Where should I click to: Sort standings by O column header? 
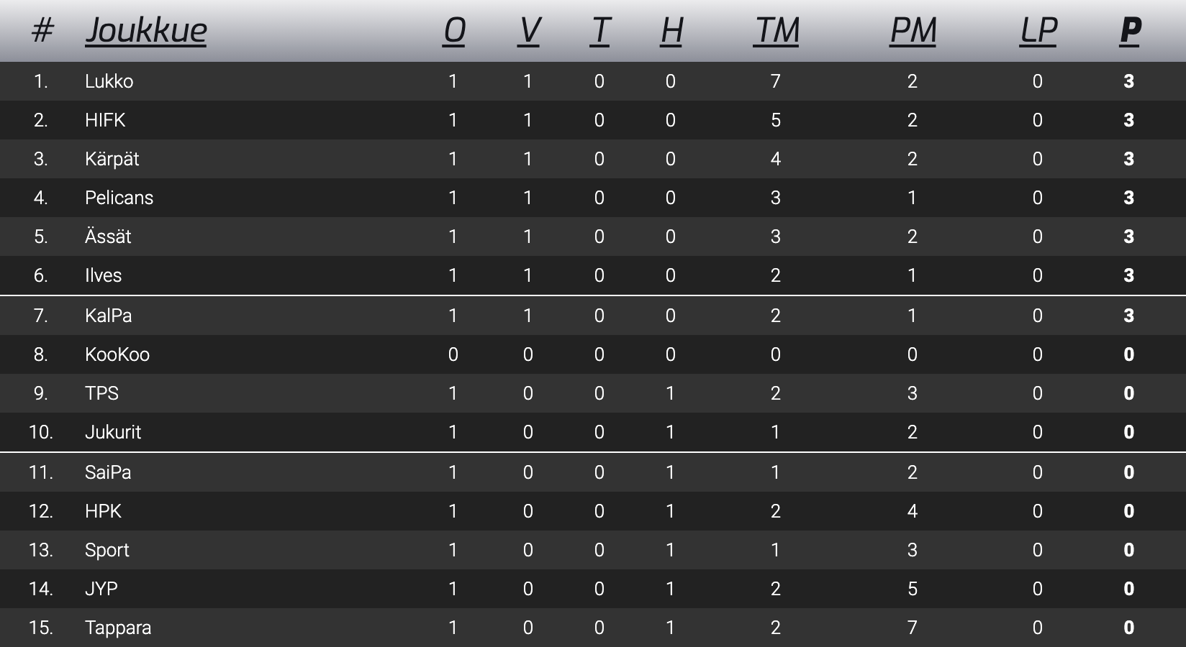pos(453,30)
